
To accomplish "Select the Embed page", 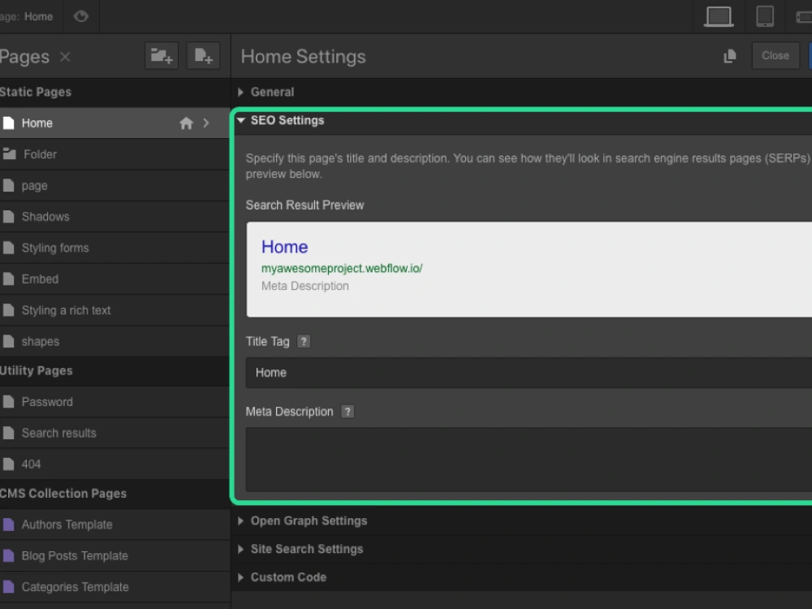I will [x=114, y=279].
